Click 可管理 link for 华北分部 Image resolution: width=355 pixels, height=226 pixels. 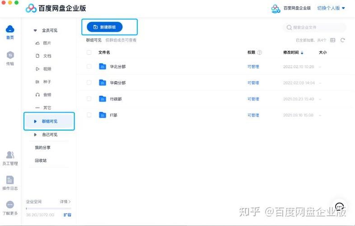click(253, 66)
